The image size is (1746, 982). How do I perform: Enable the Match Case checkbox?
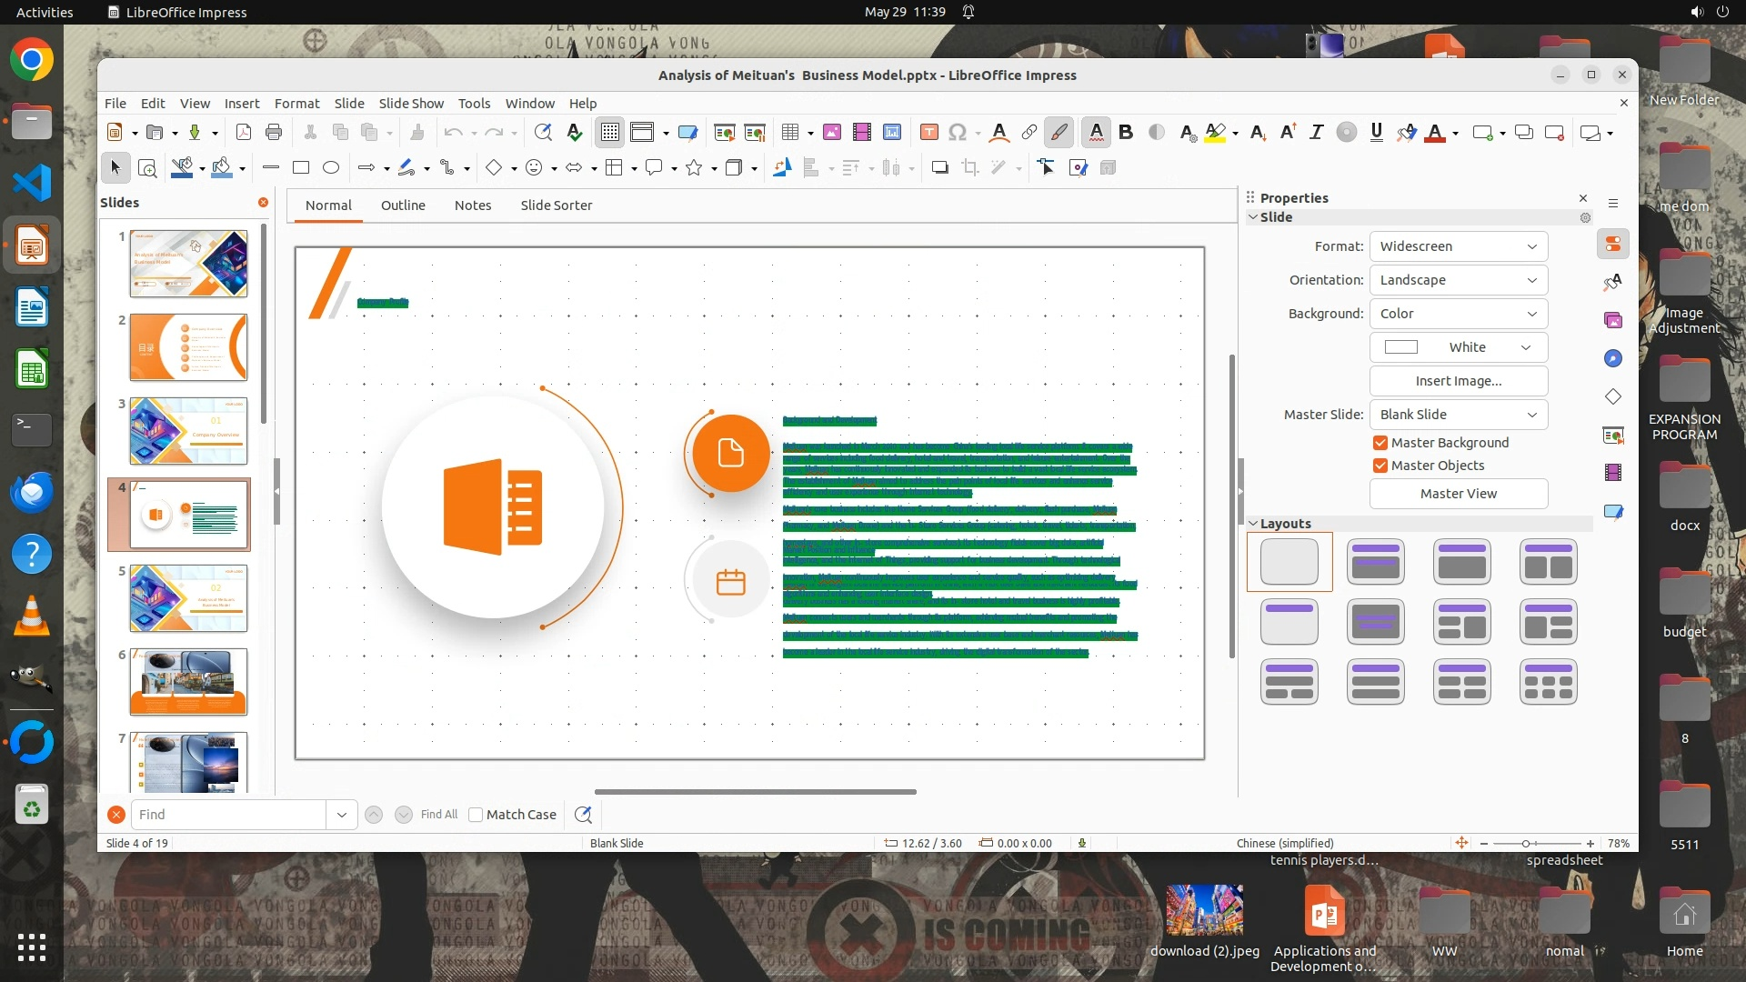(476, 815)
